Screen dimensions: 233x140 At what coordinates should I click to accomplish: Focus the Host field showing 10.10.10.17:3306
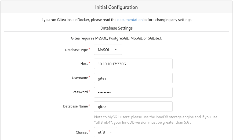(x=133, y=64)
